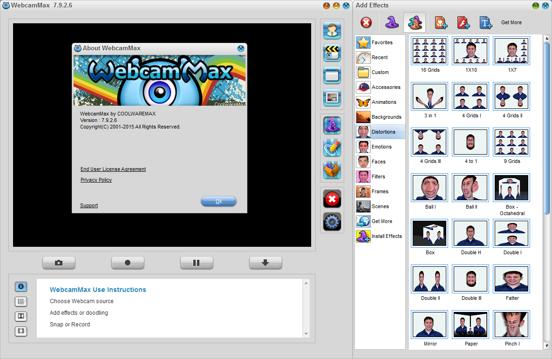The height and width of the screenshot is (359, 552).
Task: Click the green button in Add Effects title bar
Action: pos(535,6)
